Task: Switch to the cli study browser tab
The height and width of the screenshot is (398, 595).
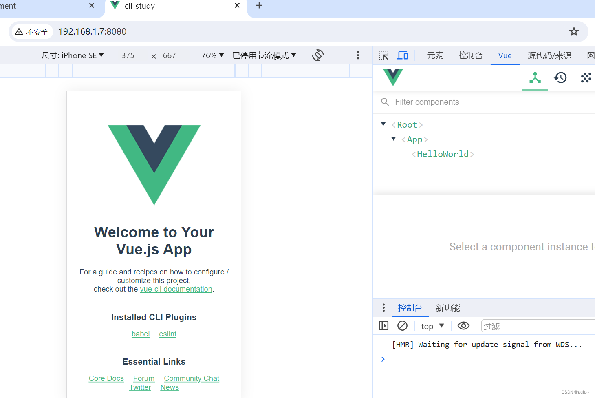Action: [176, 7]
